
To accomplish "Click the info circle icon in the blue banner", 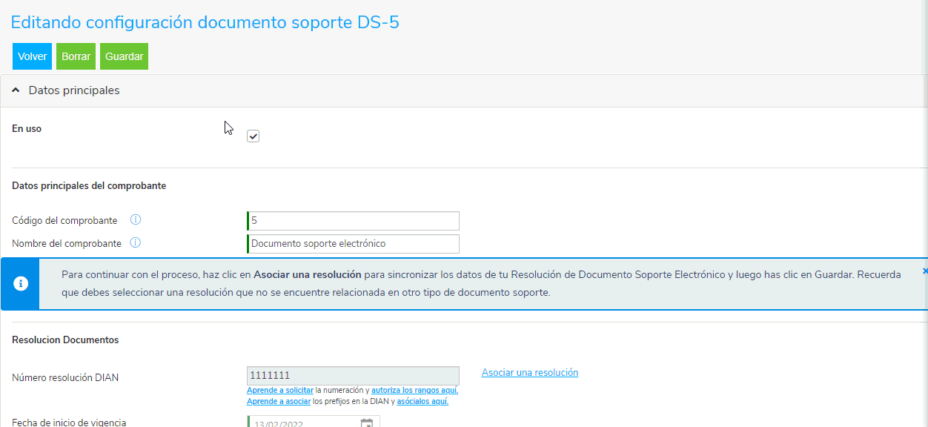I will (21, 284).
